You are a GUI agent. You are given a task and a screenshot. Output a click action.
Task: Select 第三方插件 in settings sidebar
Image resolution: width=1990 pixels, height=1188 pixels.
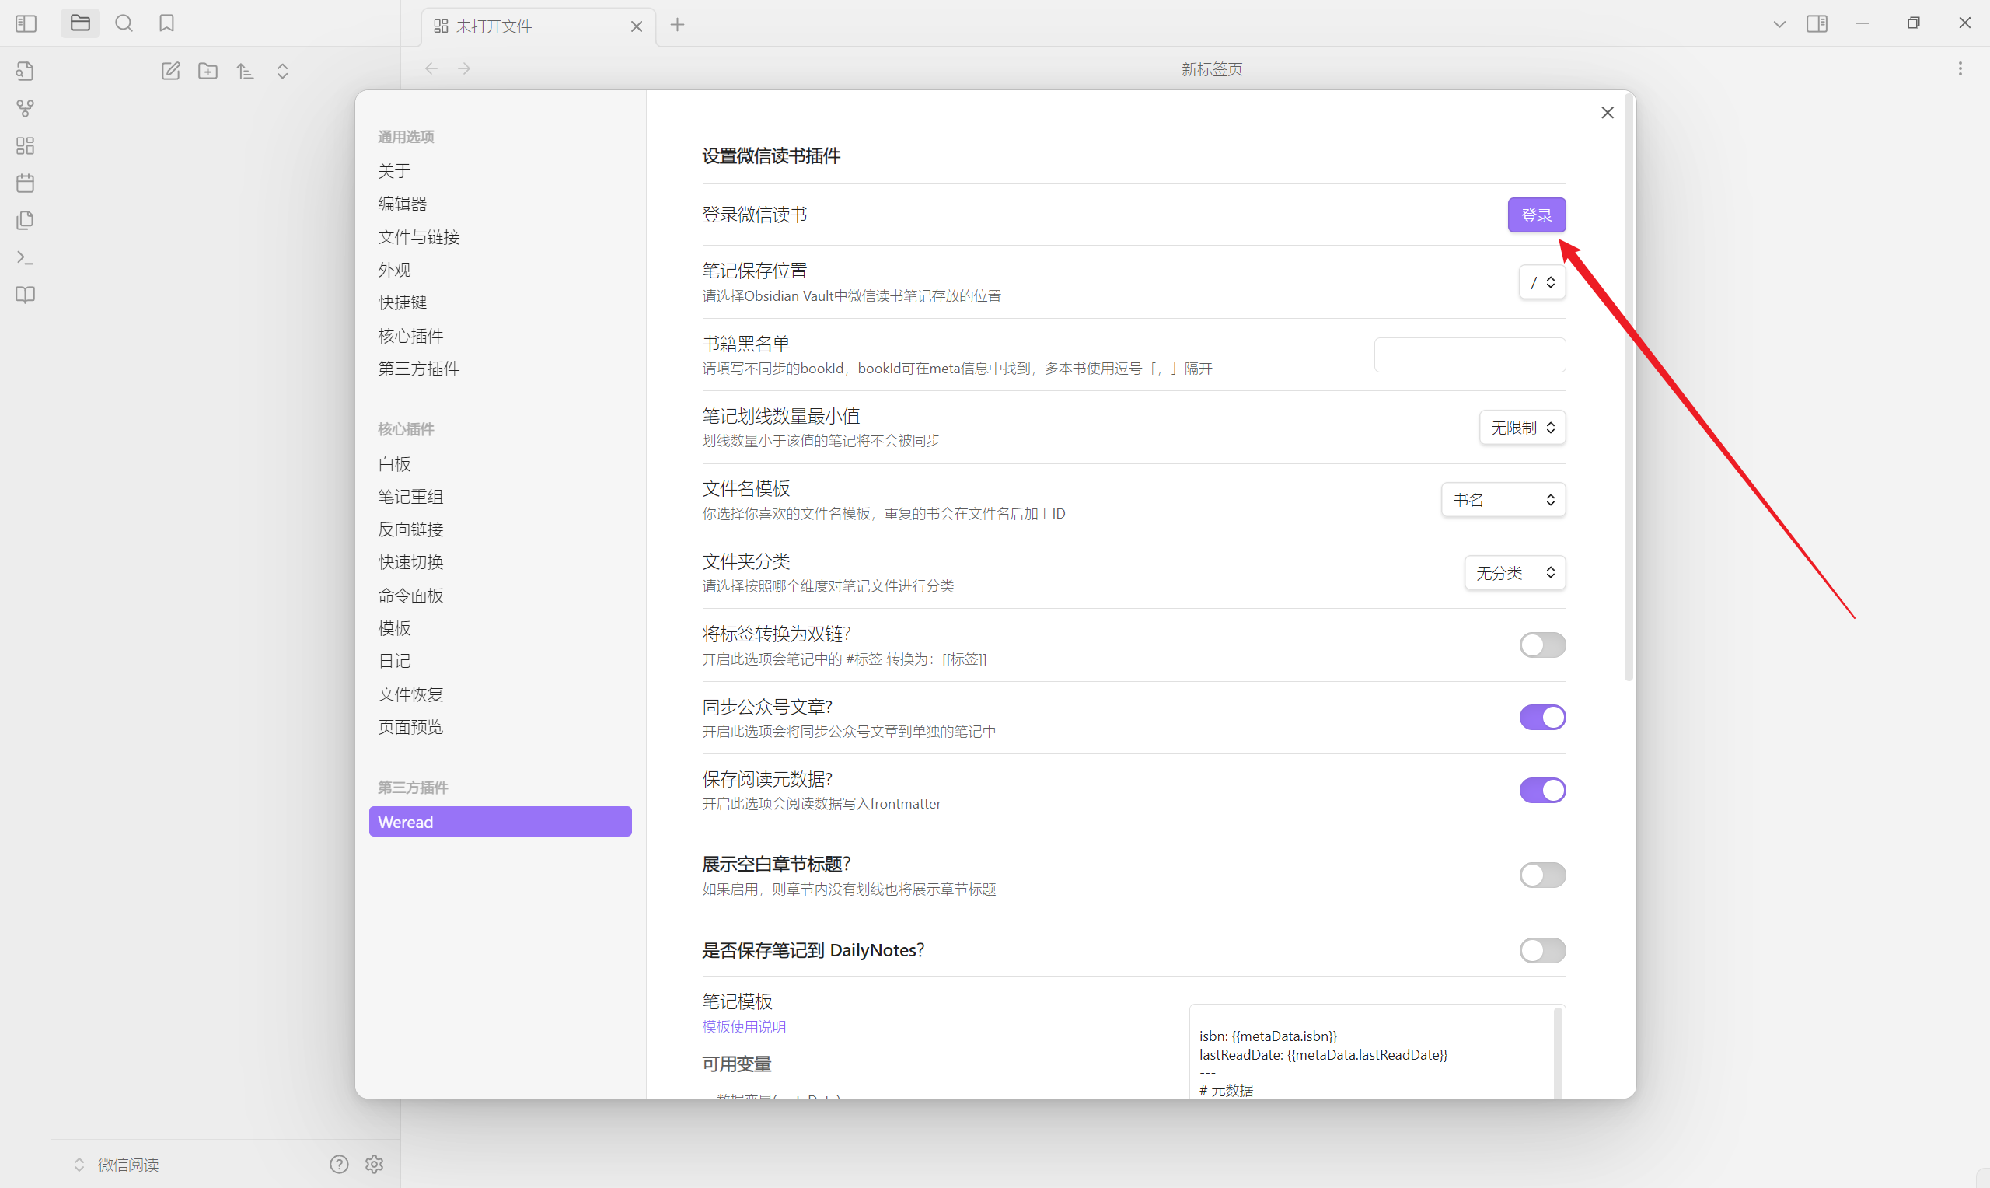coord(418,369)
